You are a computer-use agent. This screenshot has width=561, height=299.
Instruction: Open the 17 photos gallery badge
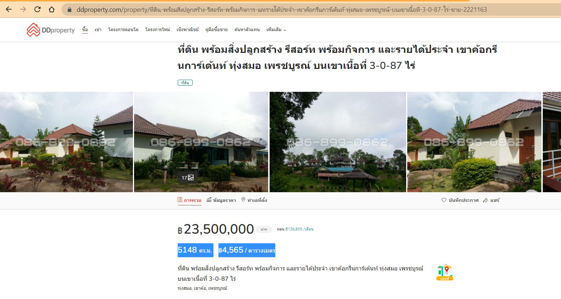[x=188, y=178]
